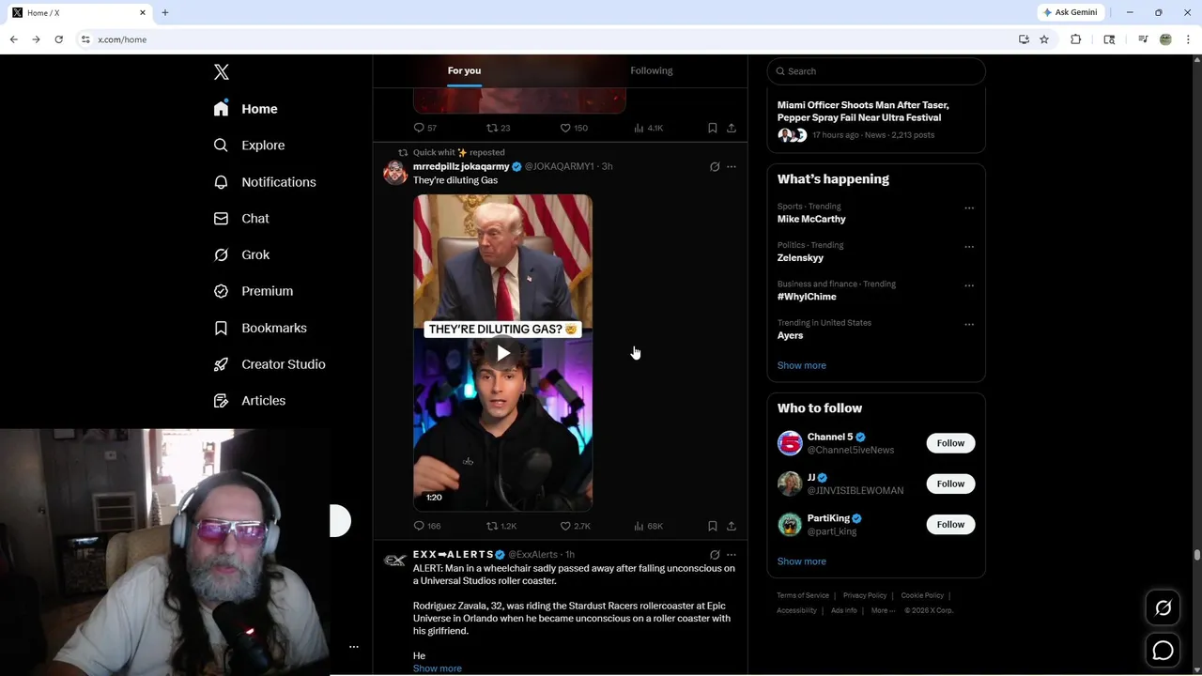This screenshot has height=676, width=1202.
Task: Open Miami Officer Shoots Man news story
Action: 863,112
